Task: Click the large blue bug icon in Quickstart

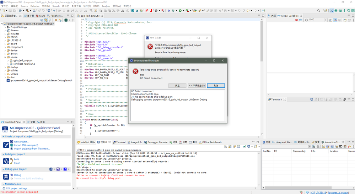Action: [x=6, y=176]
